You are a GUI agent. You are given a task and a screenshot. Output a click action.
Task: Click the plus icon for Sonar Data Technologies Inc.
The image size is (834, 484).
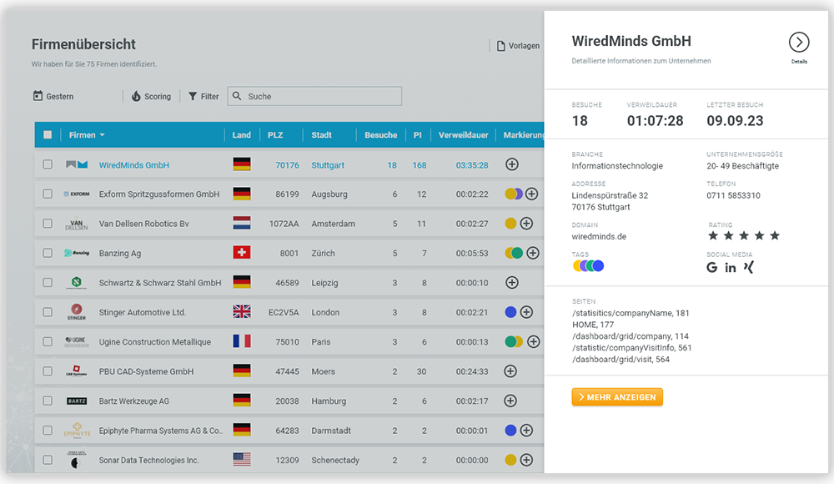click(526, 460)
